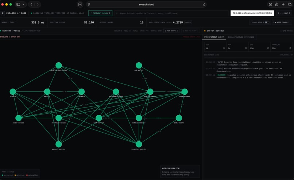Hide the system console

point(282,22)
